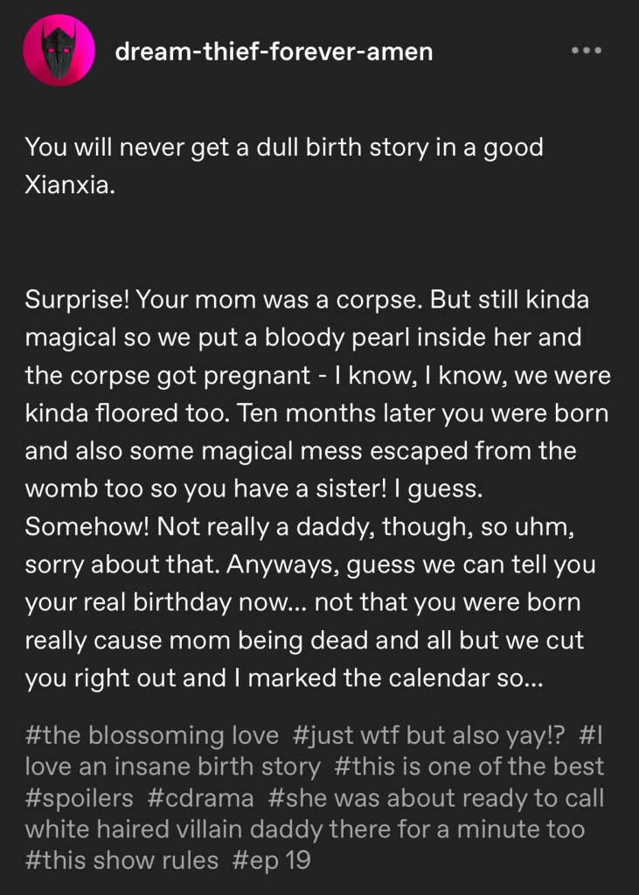Click the #this is one of the best tag

pyautogui.click(x=469, y=767)
